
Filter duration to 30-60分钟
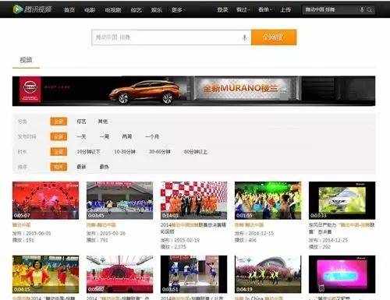160,152
